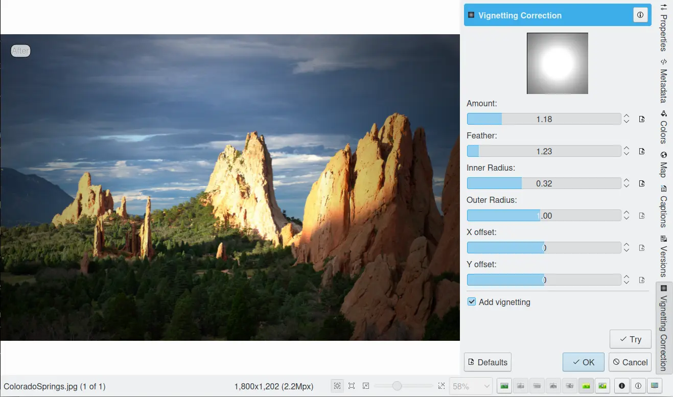The image size is (673, 397).
Task: Uncheck the Add vignetting checkbox
Action: 472,302
